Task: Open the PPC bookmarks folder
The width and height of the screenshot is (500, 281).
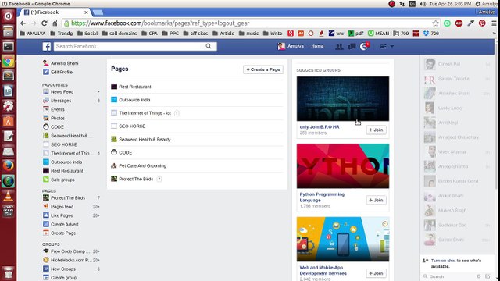Action: 170,33
